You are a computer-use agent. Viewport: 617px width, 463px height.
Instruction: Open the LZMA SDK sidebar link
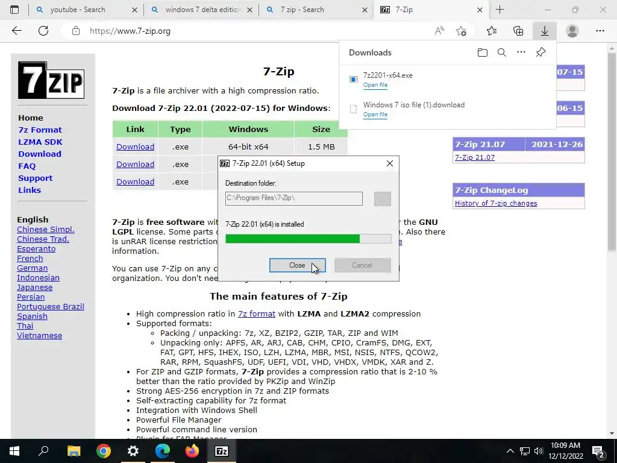[x=40, y=142]
